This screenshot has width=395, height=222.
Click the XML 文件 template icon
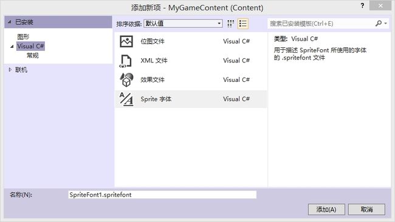(x=126, y=61)
